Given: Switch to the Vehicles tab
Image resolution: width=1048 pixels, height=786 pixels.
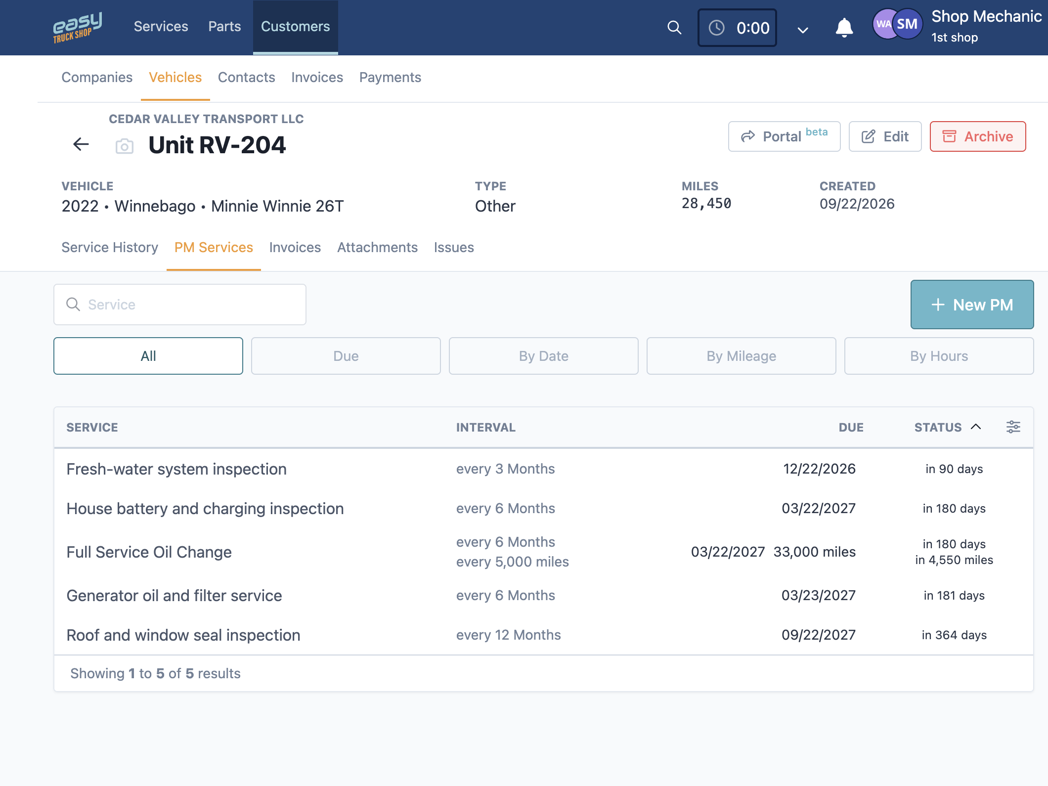Looking at the screenshot, I should [175, 78].
